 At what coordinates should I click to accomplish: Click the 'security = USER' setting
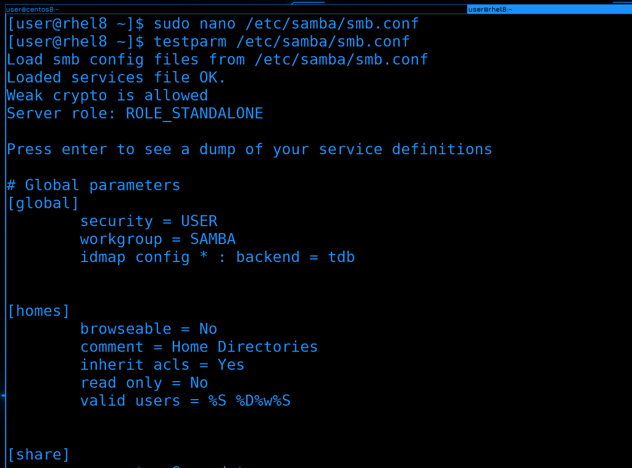(x=149, y=221)
